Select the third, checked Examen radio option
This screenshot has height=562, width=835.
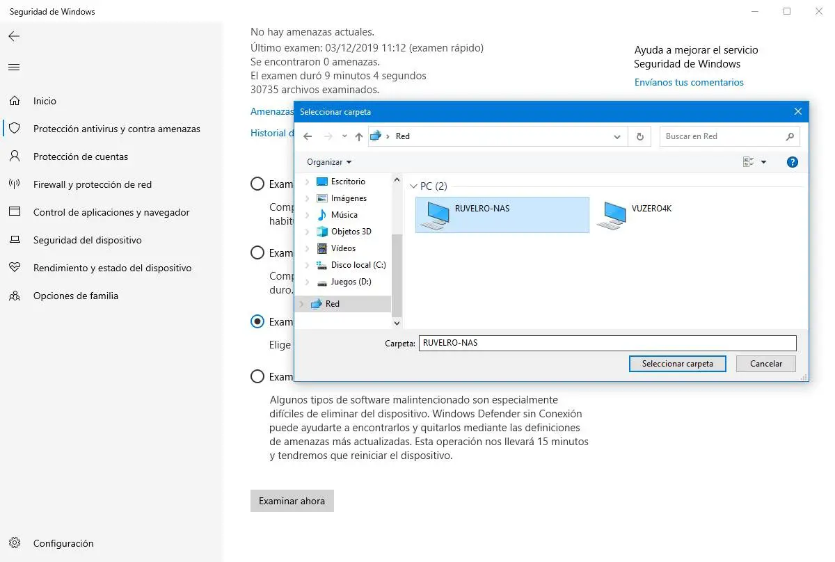(x=257, y=321)
